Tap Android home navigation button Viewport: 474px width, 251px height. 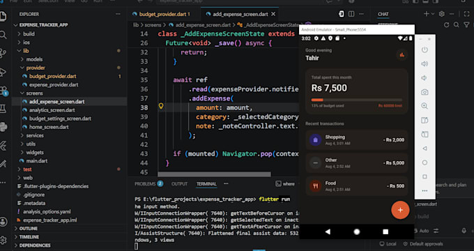click(357, 231)
